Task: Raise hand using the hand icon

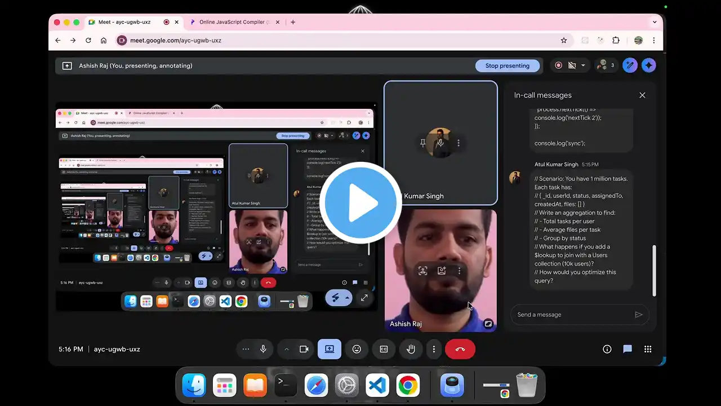Action: pyautogui.click(x=411, y=349)
